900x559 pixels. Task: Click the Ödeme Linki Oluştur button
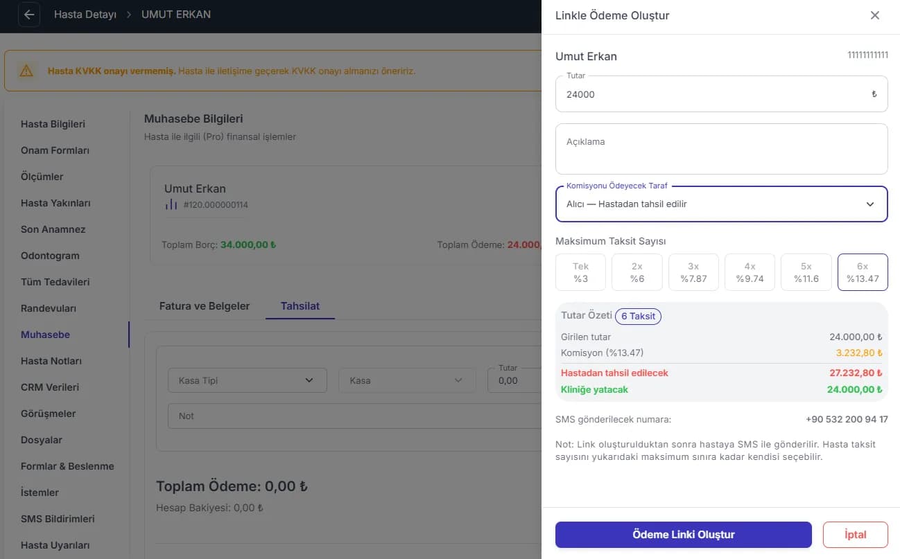[684, 535]
